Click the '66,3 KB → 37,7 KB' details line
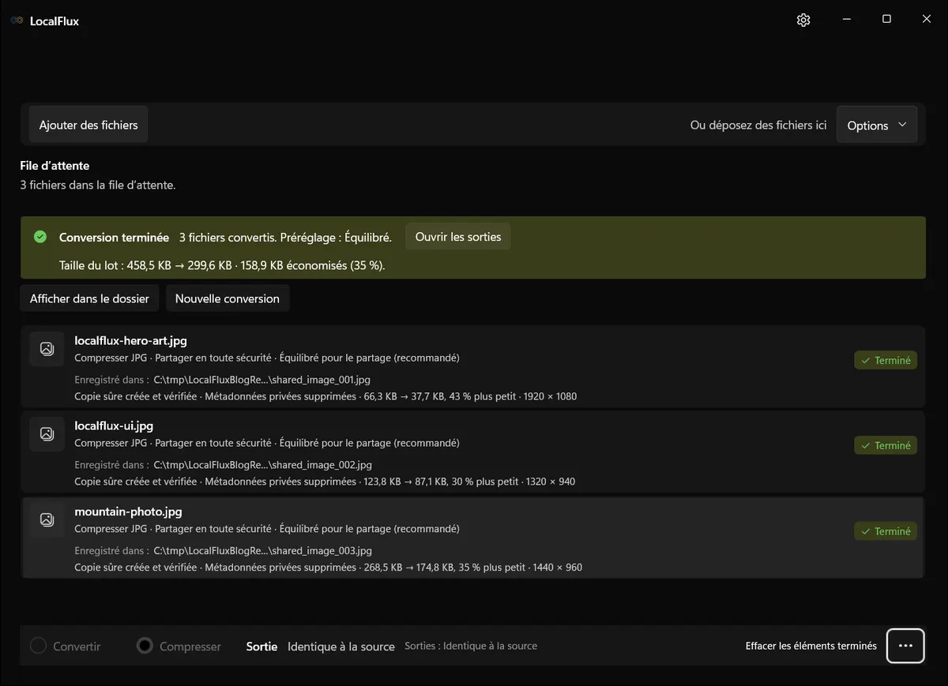 click(x=325, y=396)
